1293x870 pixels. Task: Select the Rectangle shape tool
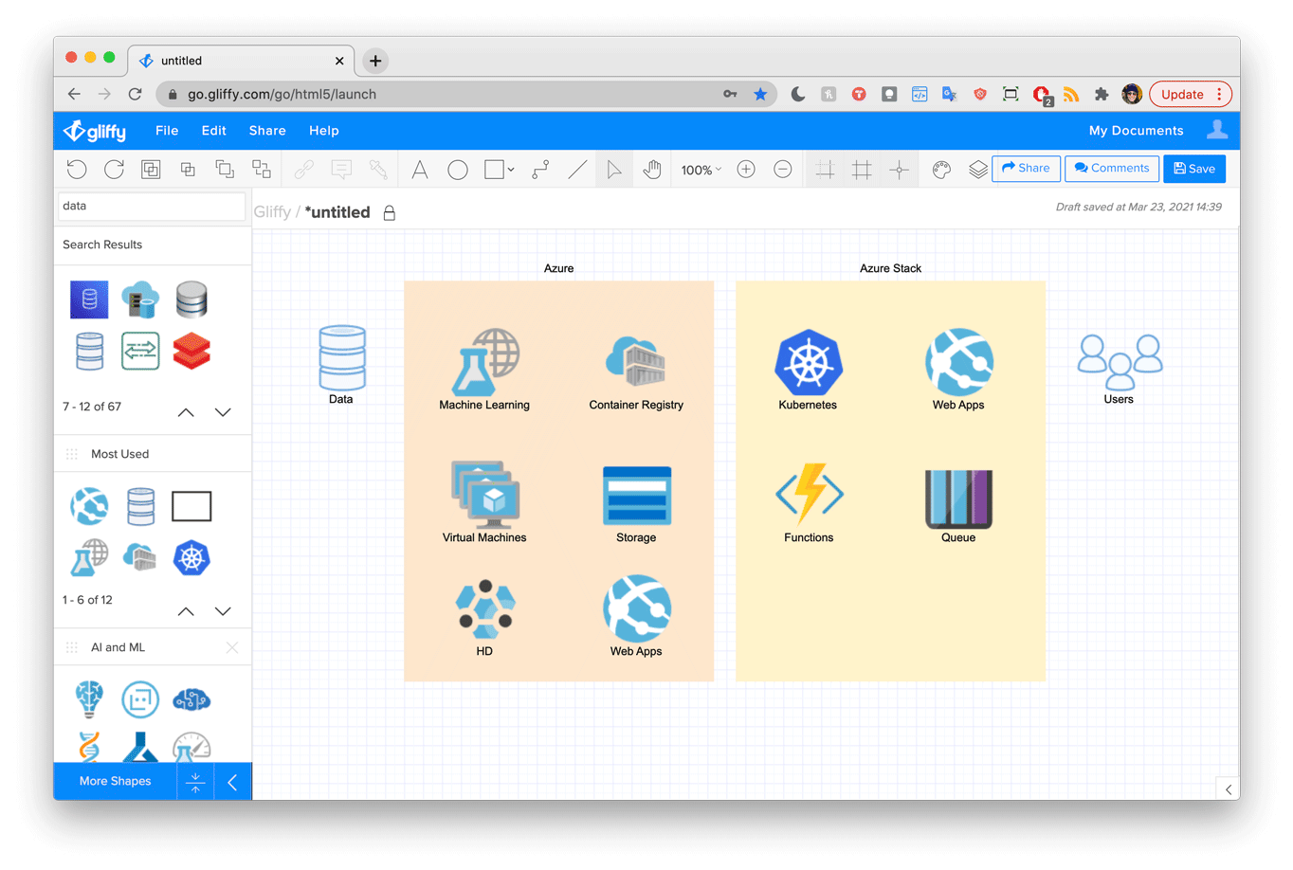click(x=494, y=170)
